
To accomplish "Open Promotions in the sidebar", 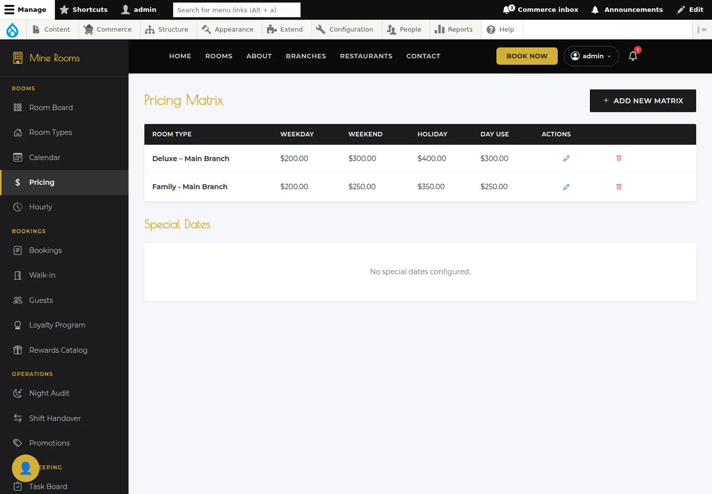I will pyautogui.click(x=64, y=443).
